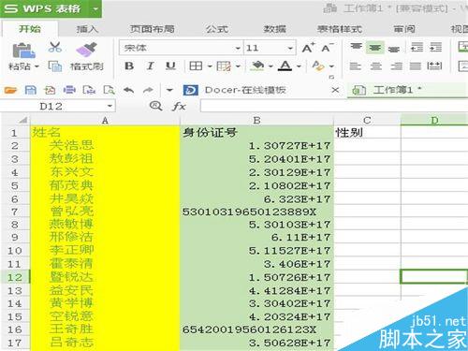Open the 数据 ribbon tab
Image resolution: width=468 pixels, height=351 pixels.
point(274,29)
